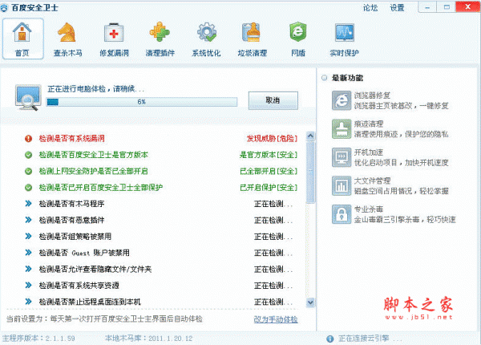Open the 查杀木马 trojan scan tab
The image size is (481, 345).
click(x=68, y=39)
